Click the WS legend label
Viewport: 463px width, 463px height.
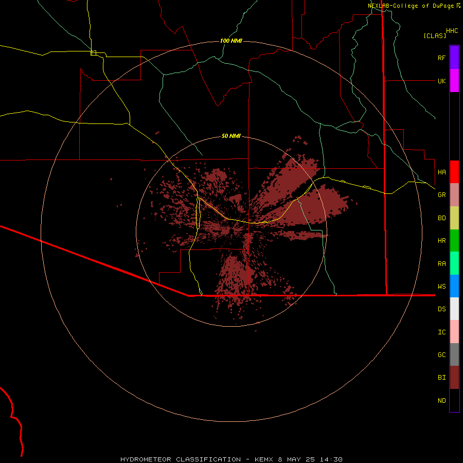441,287
